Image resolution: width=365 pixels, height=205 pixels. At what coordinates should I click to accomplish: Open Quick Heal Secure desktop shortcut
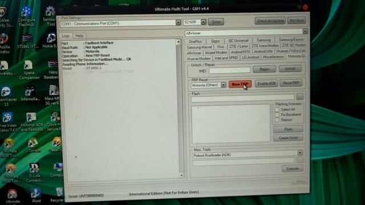pyautogui.click(x=54, y=122)
